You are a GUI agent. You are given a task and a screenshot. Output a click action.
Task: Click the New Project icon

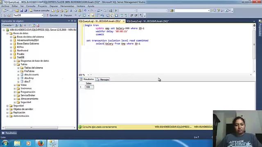pos(5,11)
